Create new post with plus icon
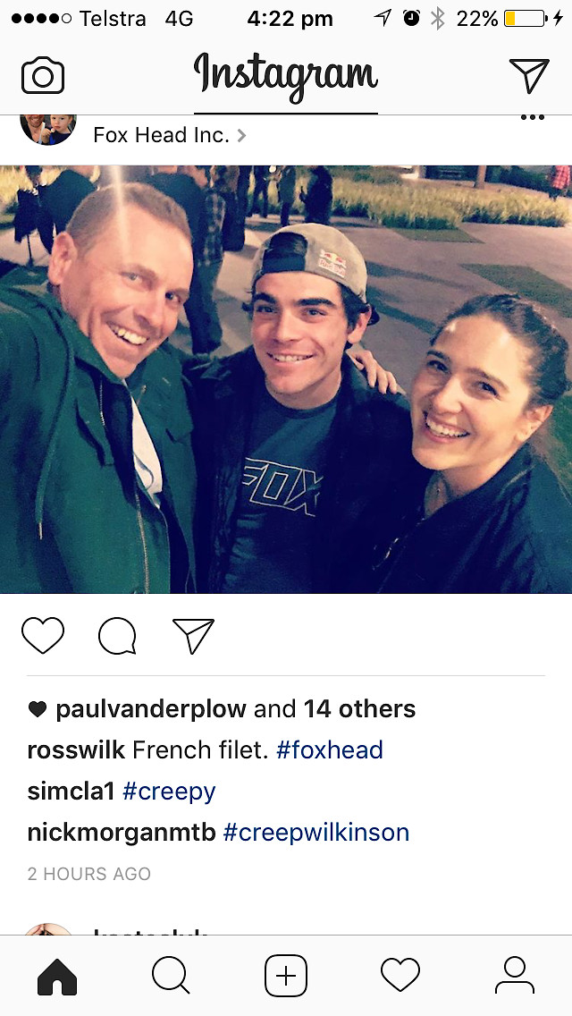 click(x=286, y=975)
